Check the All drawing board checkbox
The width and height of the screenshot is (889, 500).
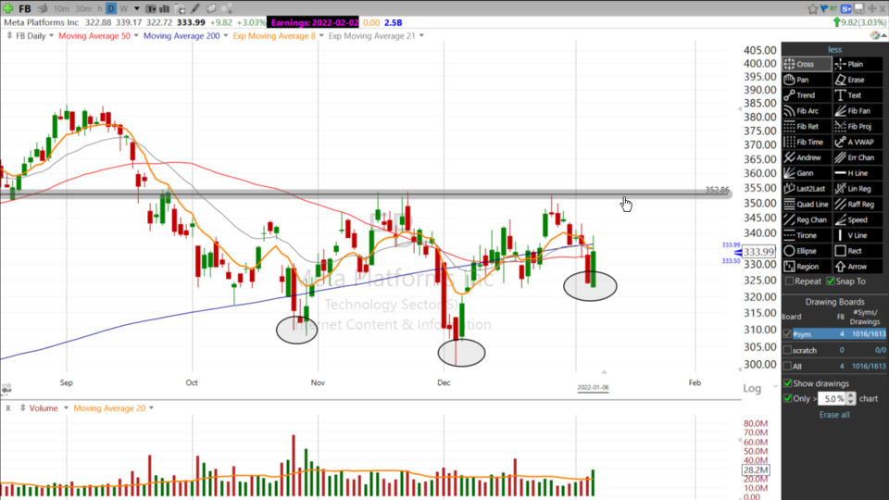pyautogui.click(x=787, y=367)
